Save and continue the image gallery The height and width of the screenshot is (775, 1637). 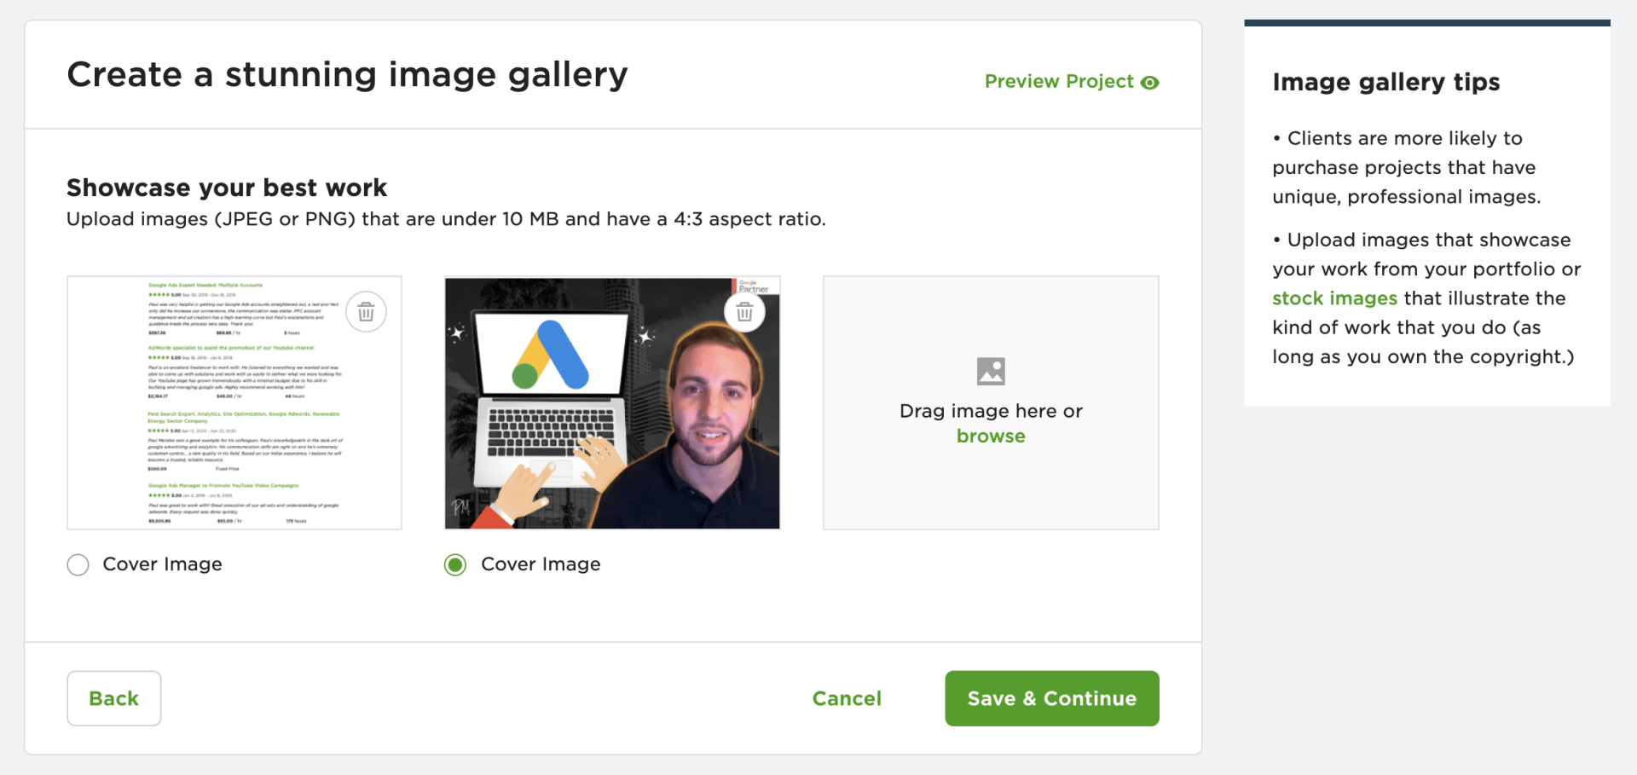point(1051,698)
